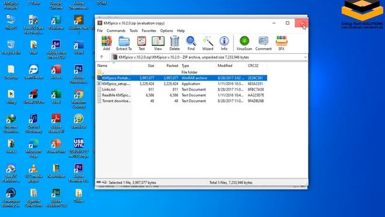Screen dimensions: 385x217
Task: Click the Bandicut desktop icon
Action: pyautogui.click(x=79, y=121)
